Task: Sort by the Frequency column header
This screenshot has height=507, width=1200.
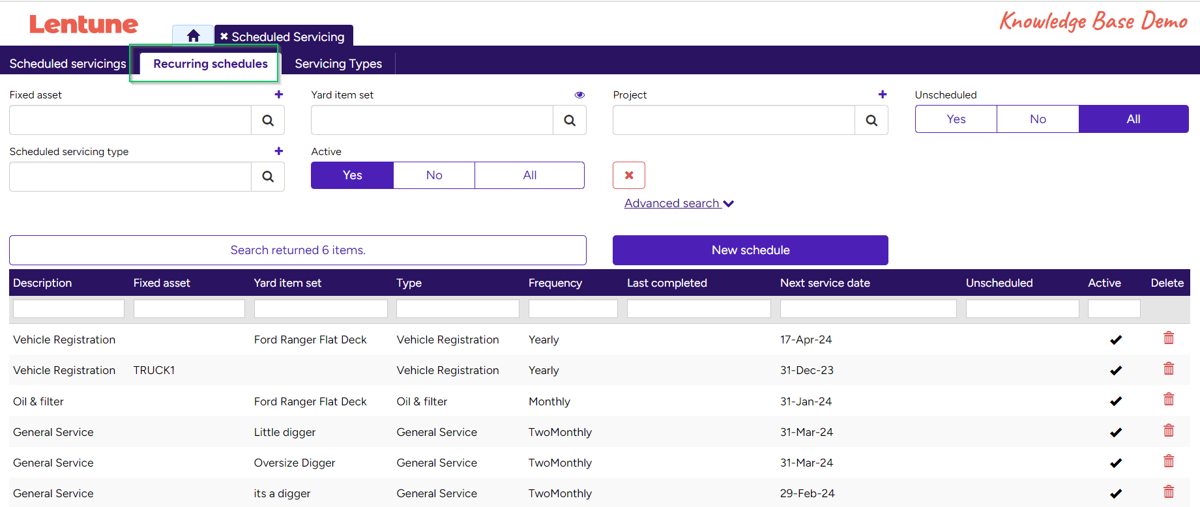Action: (x=555, y=283)
